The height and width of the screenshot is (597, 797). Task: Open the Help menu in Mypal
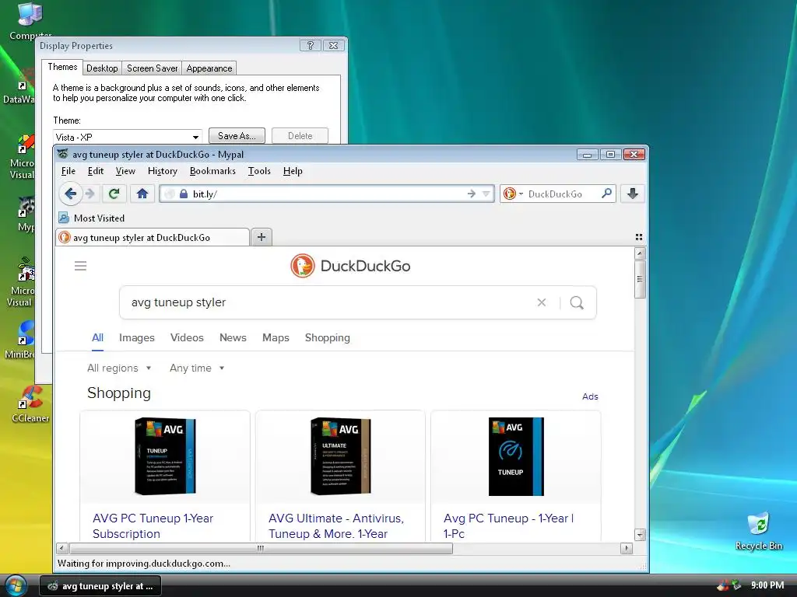[293, 171]
